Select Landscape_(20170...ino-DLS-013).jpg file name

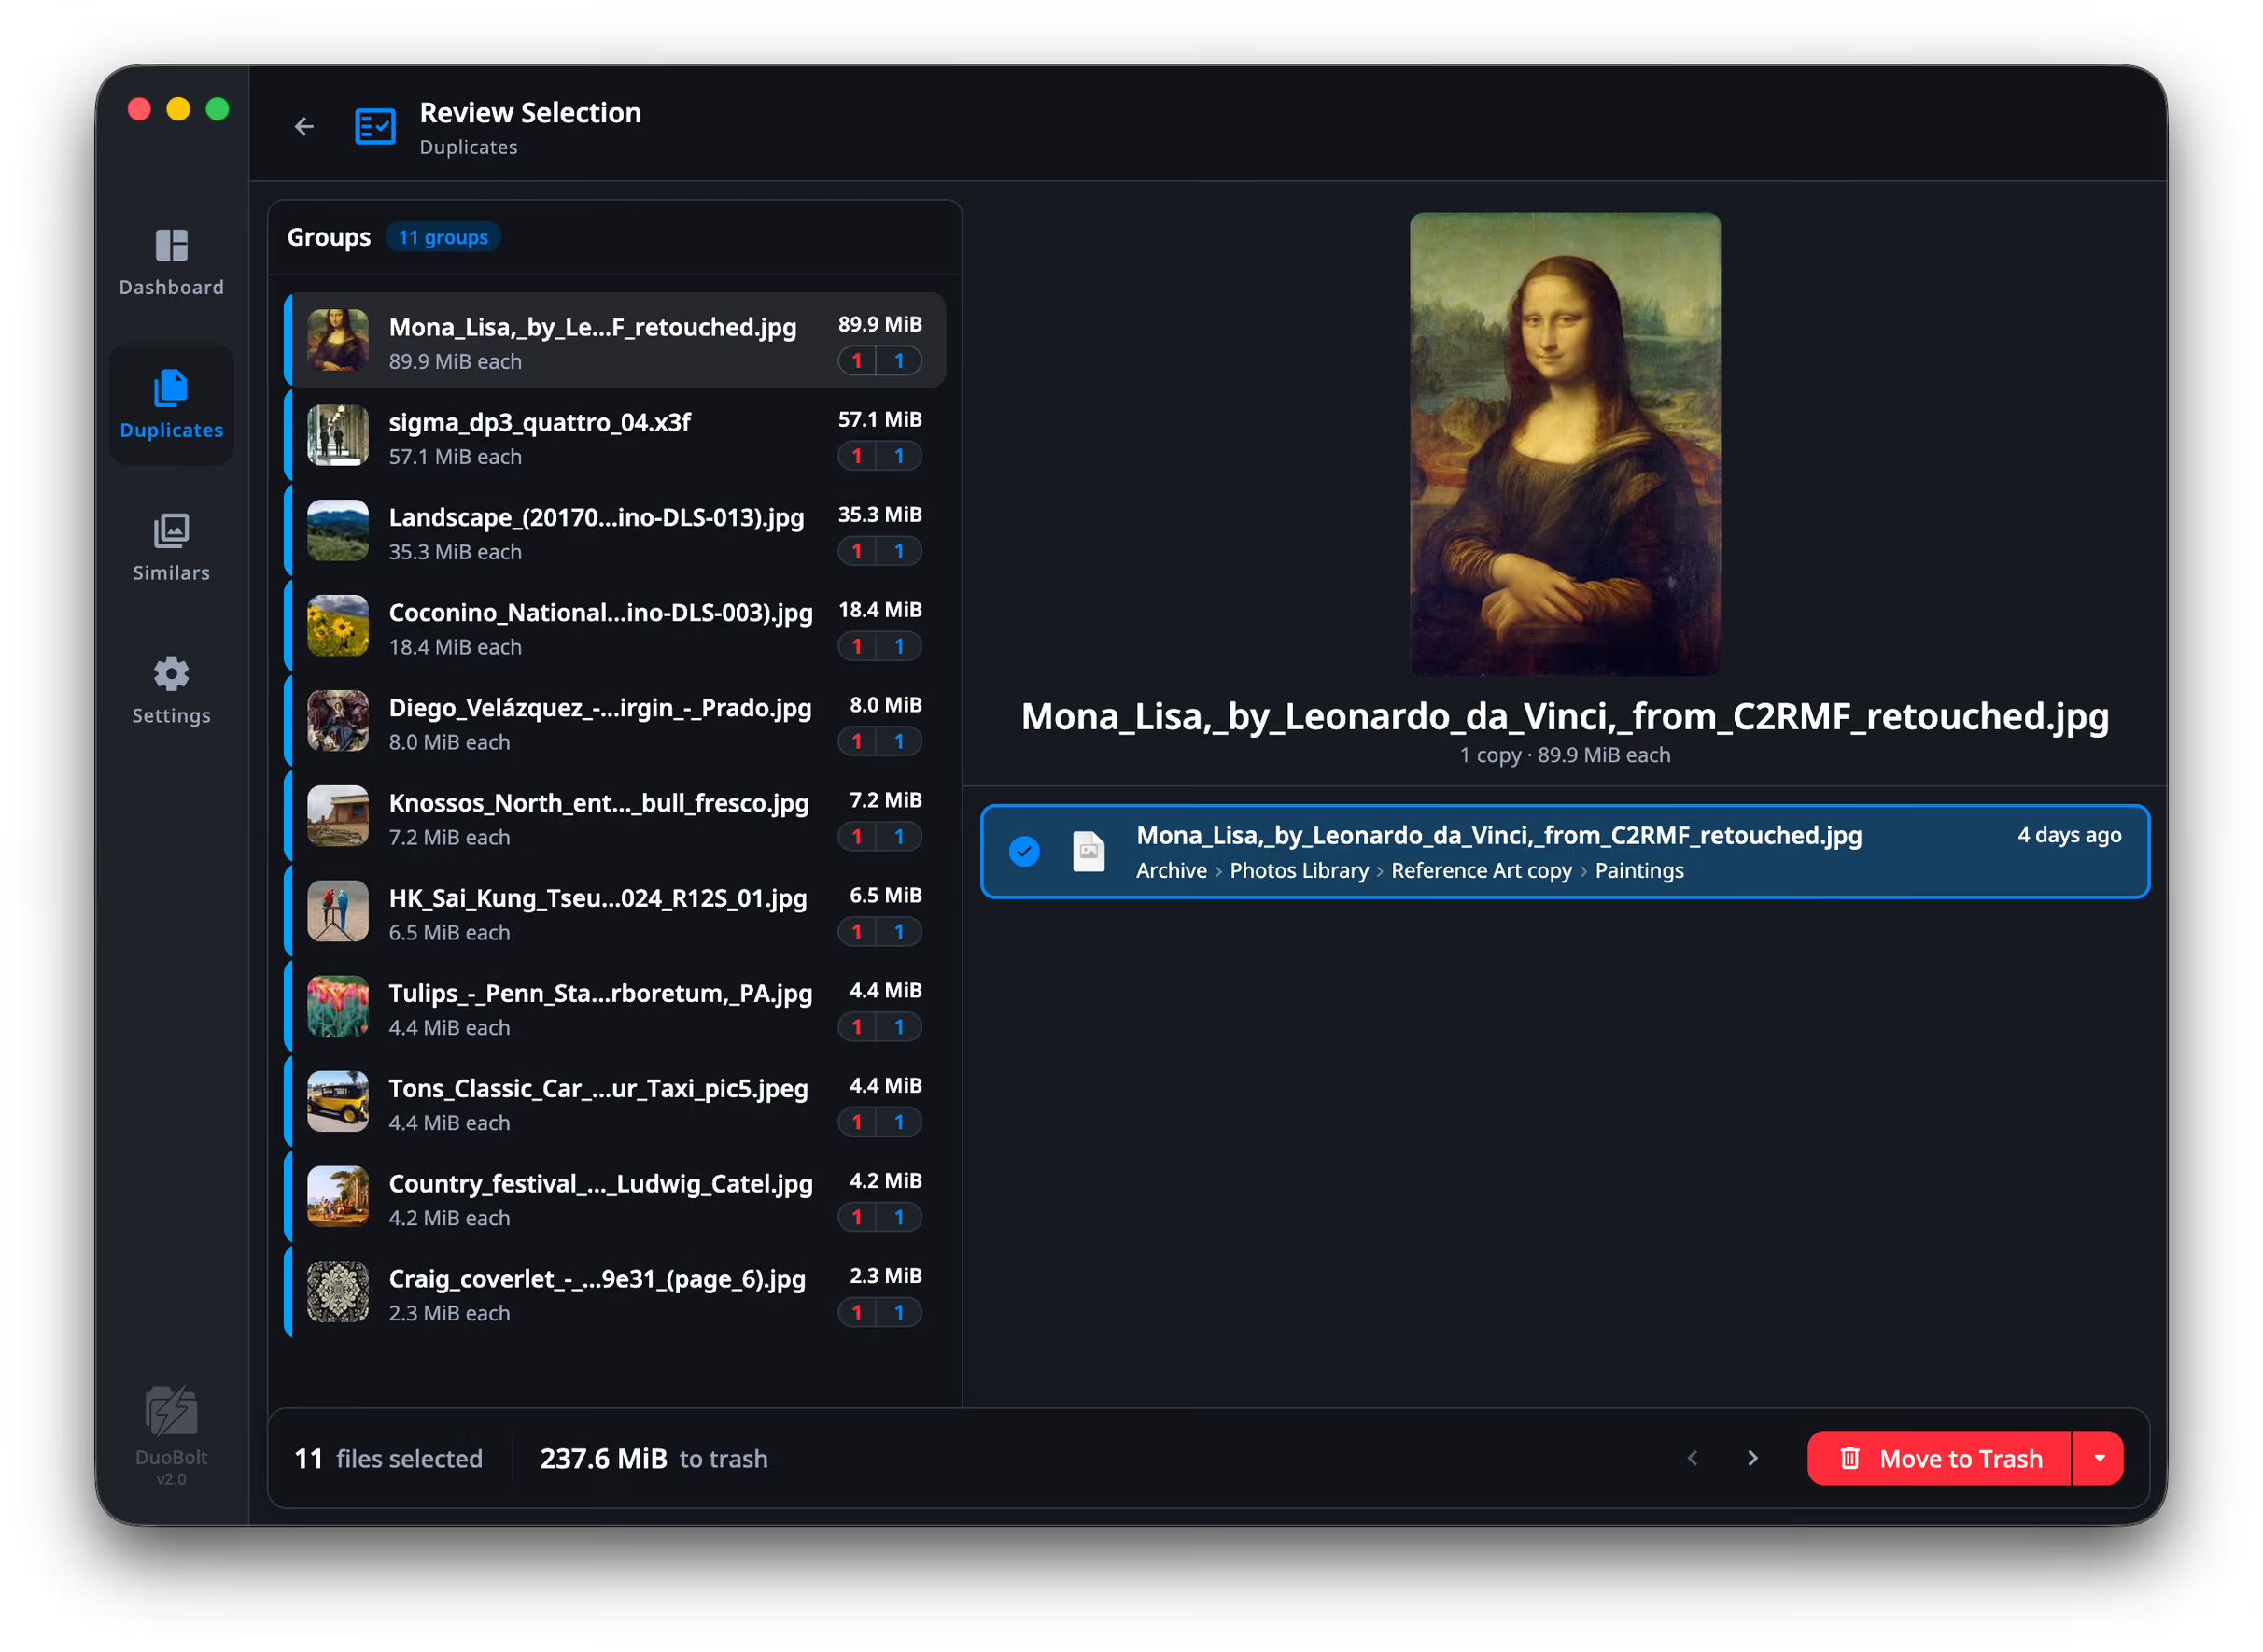point(597,517)
